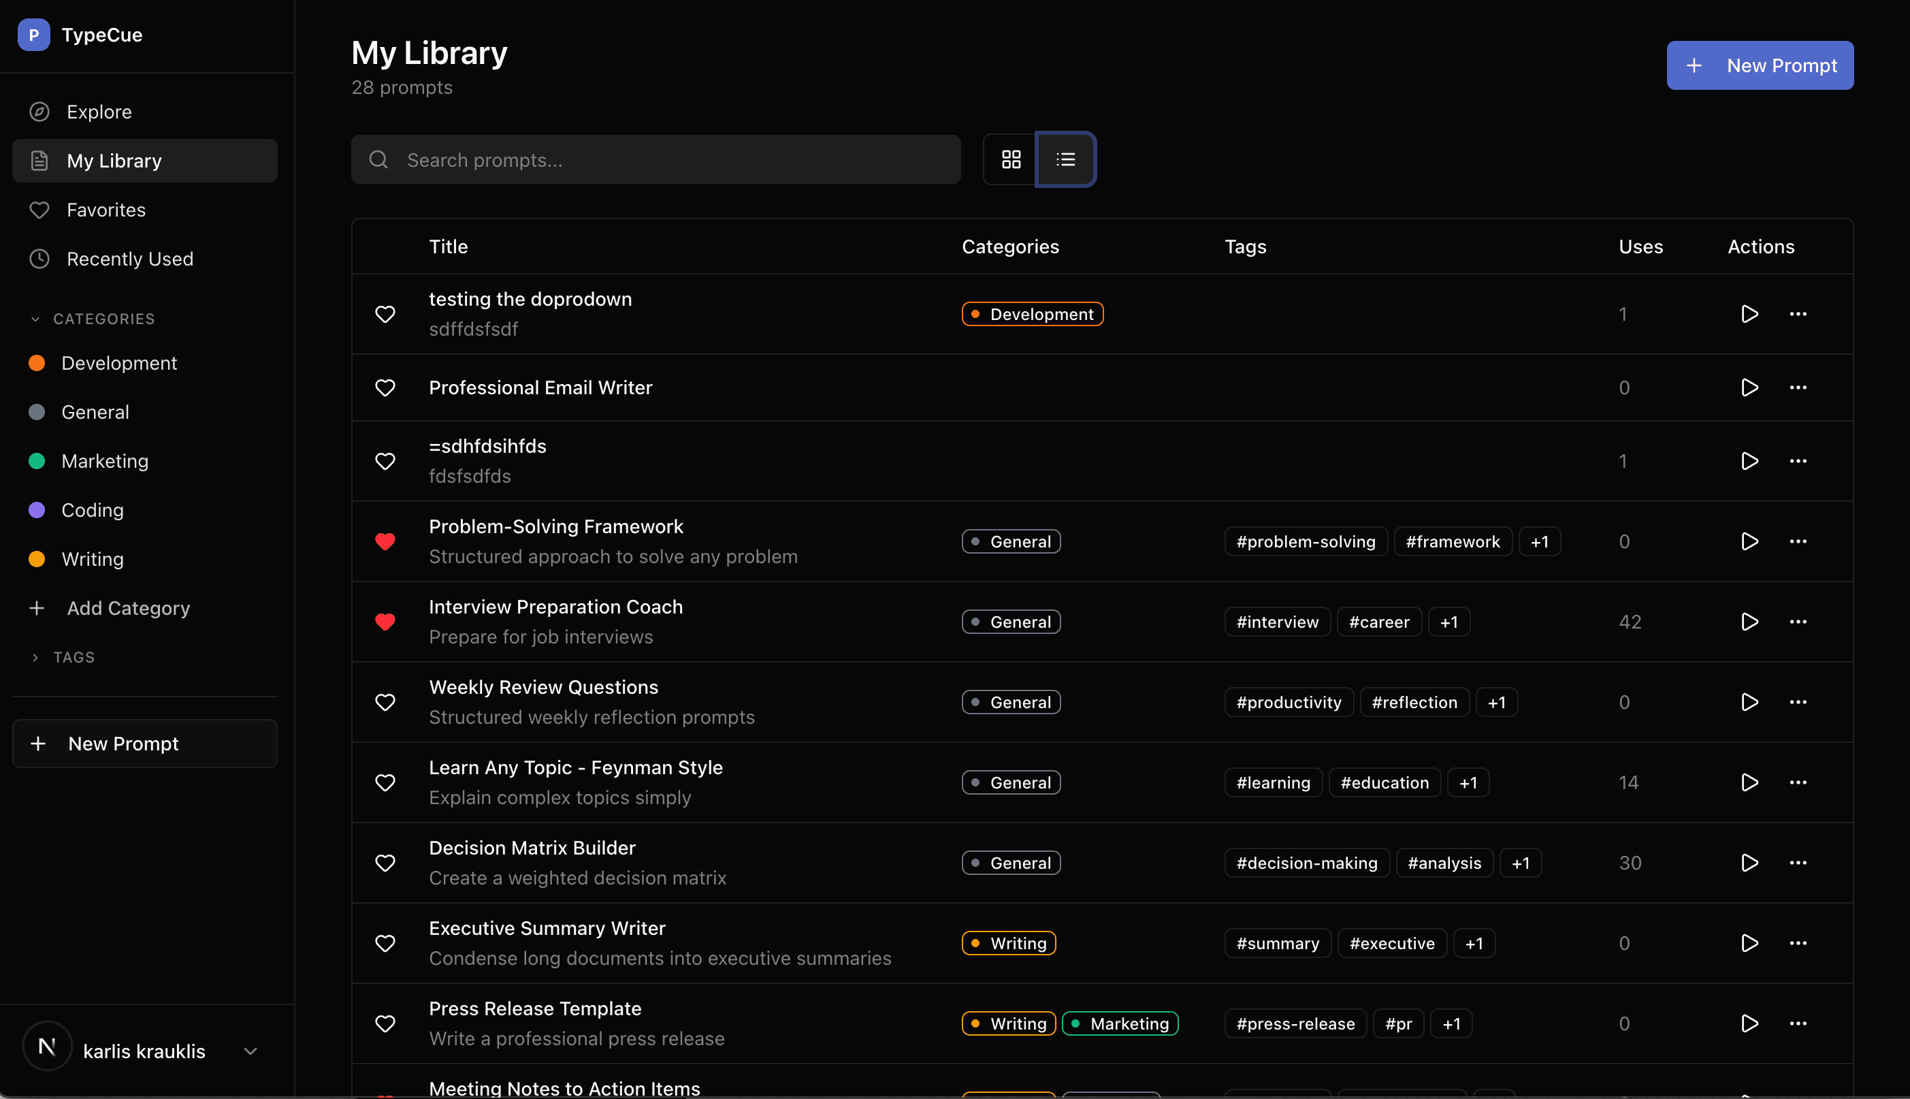Favorite the Weekly Review Questions prompt
This screenshot has height=1099, width=1910.
coord(385,701)
